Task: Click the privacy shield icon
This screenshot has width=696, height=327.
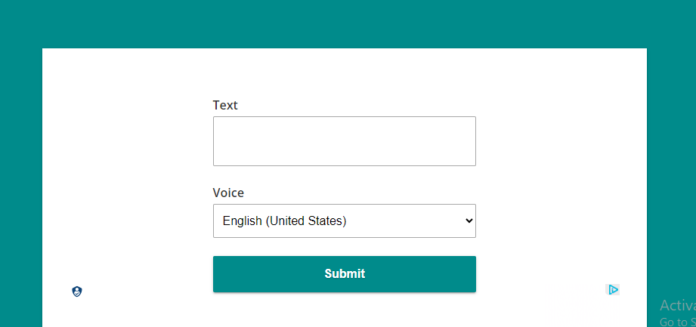Action: [x=77, y=292]
